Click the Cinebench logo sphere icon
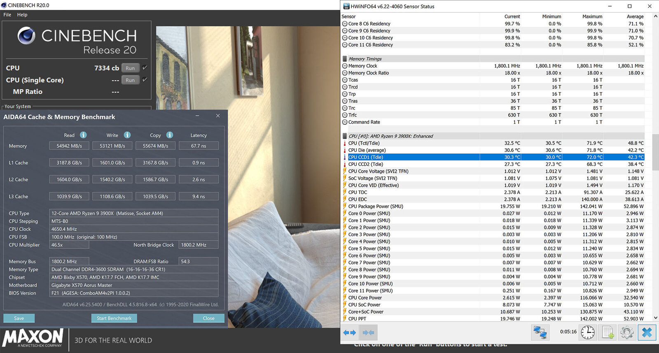Screen dimensions: 659x353 point(26,36)
